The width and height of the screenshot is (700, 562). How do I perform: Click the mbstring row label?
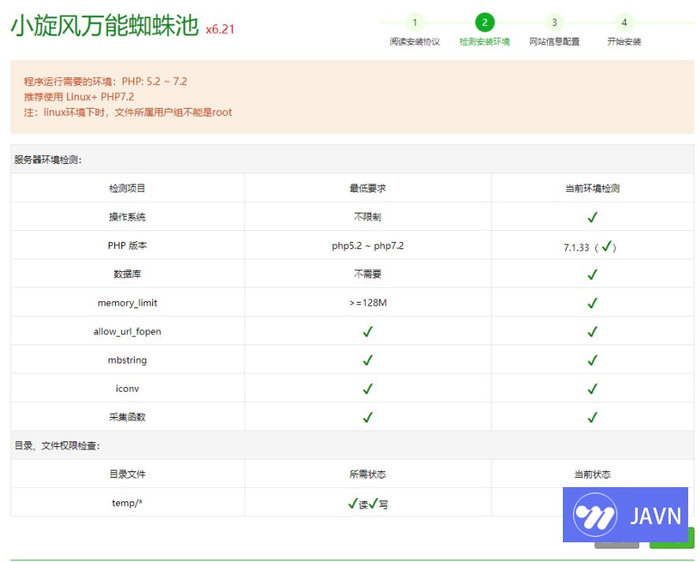[x=127, y=360]
